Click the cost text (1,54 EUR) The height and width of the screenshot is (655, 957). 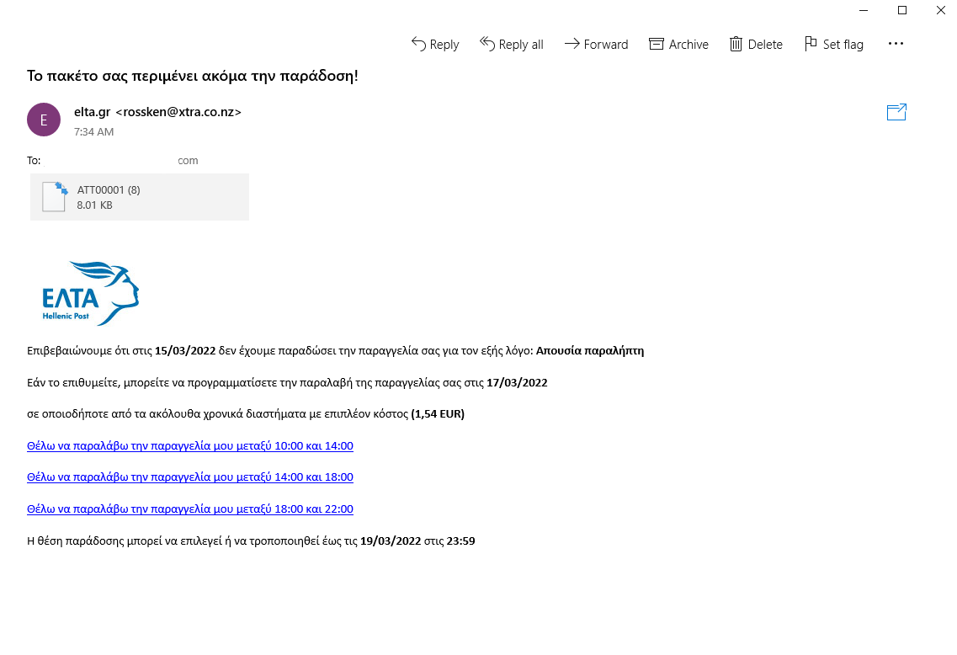coord(438,414)
